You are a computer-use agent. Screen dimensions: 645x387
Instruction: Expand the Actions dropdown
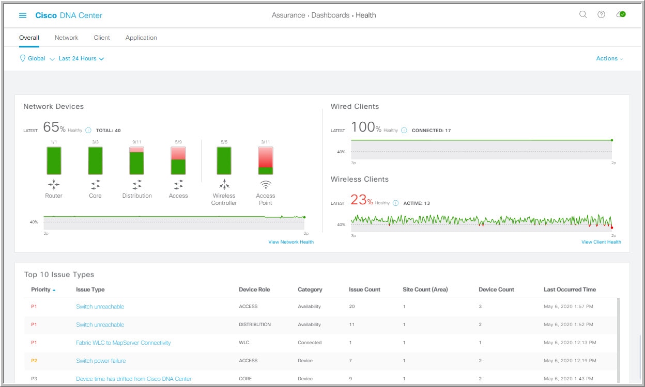[x=610, y=58]
